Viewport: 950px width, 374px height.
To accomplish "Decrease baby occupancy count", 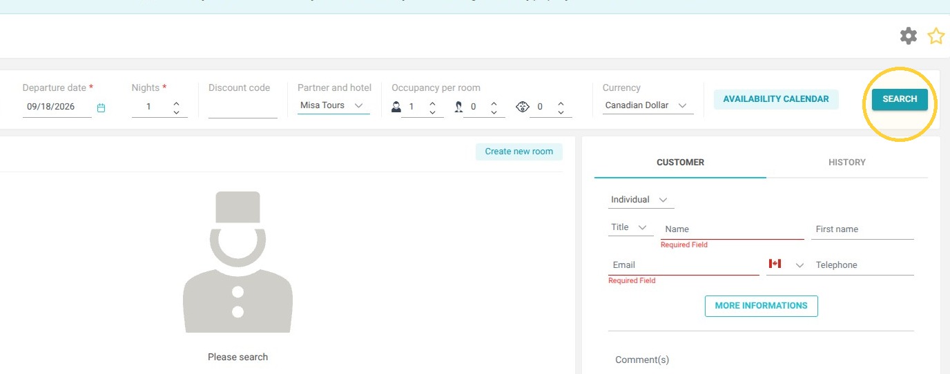I will pos(561,112).
